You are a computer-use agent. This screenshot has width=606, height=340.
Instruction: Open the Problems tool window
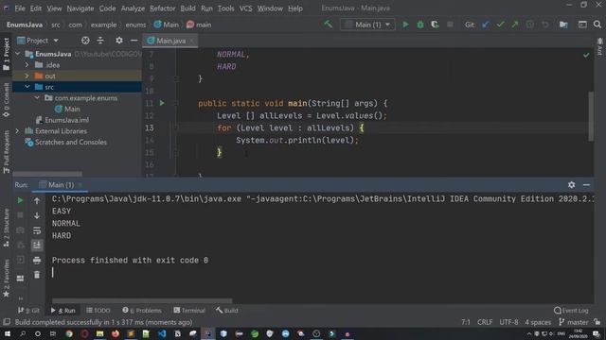coord(142,311)
